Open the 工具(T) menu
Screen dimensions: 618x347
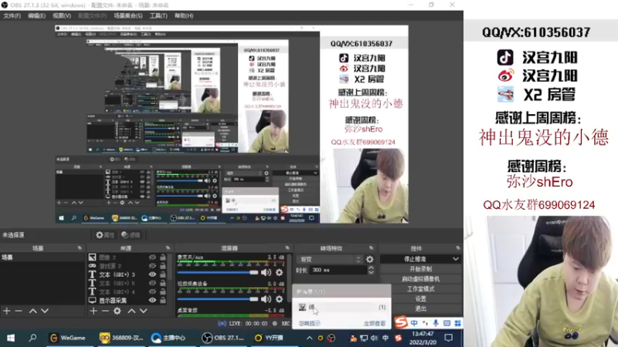click(x=158, y=15)
